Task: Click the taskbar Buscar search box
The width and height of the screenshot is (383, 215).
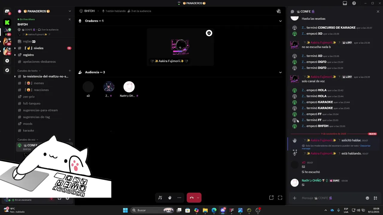Action: [x=153, y=210]
